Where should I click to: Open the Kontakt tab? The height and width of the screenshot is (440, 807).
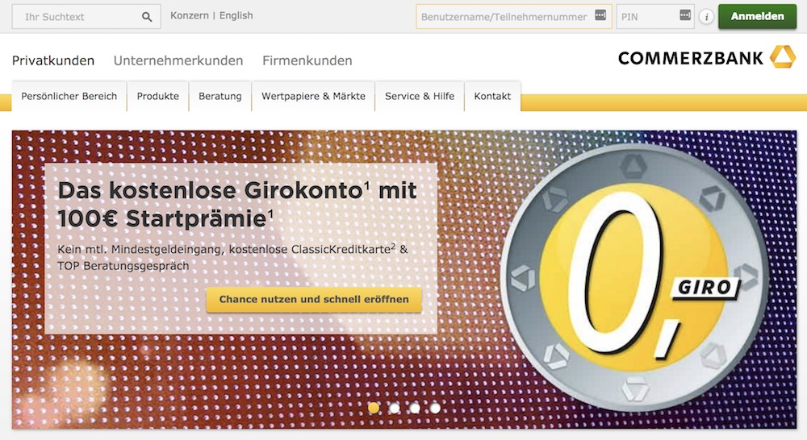[x=492, y=96]
